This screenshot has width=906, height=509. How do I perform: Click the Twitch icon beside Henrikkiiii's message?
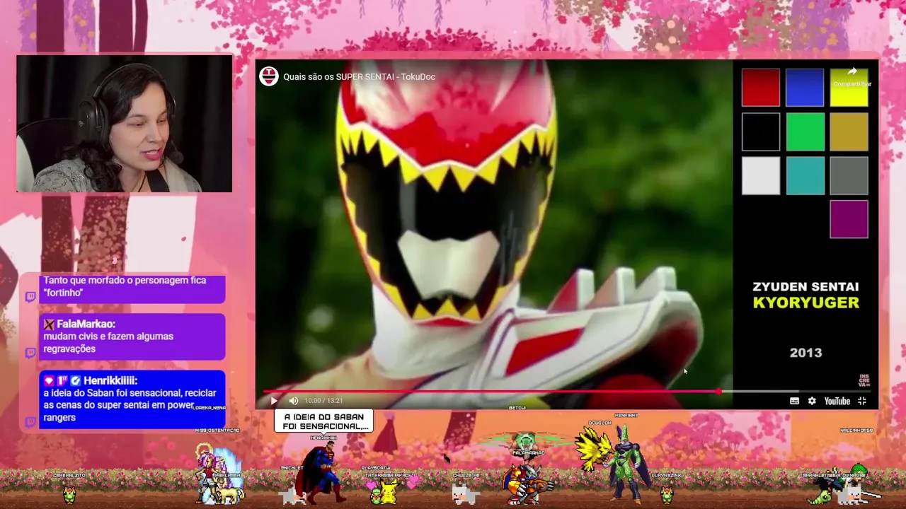(30, 422)
